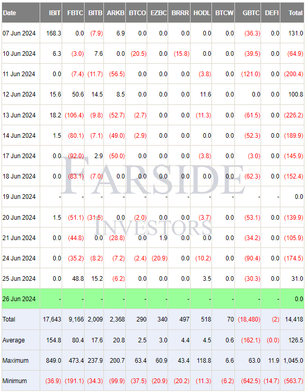Click Total minimum value (563.7)
This screenshot has height=392, width=307.
tap(293, 381)
